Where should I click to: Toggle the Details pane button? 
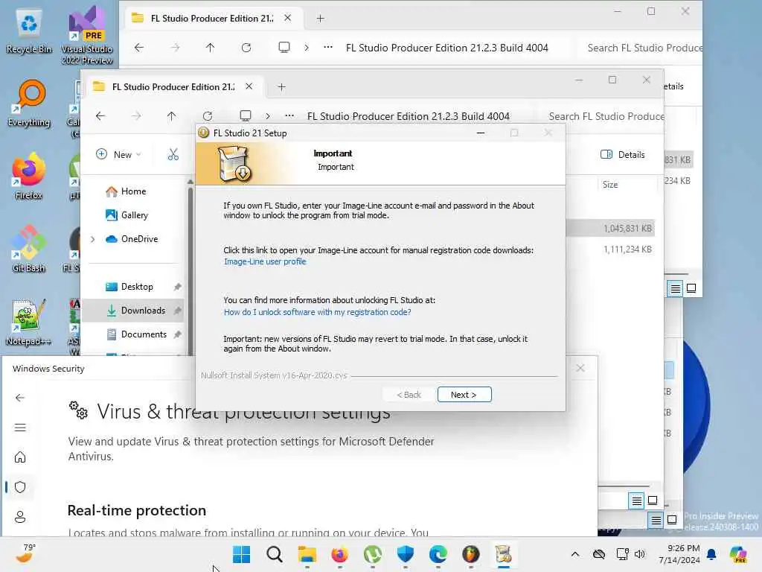tap(623, 155)
